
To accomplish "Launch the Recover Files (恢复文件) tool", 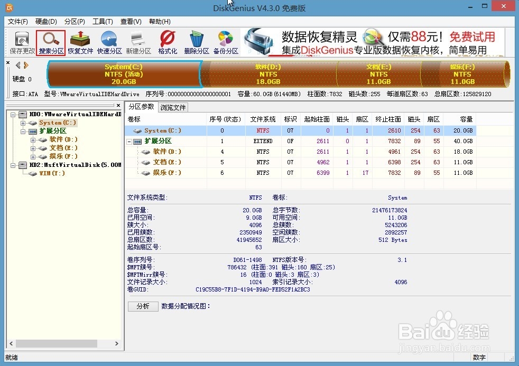I will 80,43.
